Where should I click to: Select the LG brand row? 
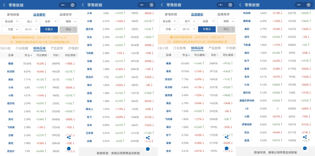pos(247,108)
